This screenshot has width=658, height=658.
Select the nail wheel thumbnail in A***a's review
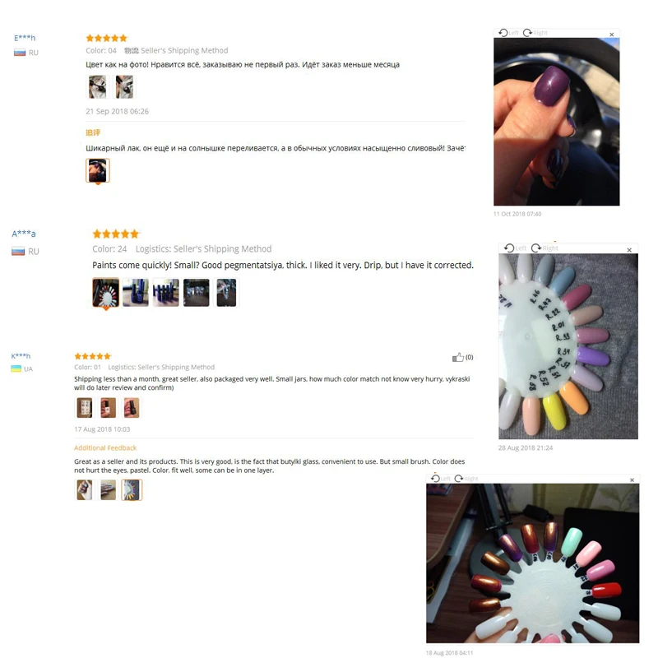point(106,293)
